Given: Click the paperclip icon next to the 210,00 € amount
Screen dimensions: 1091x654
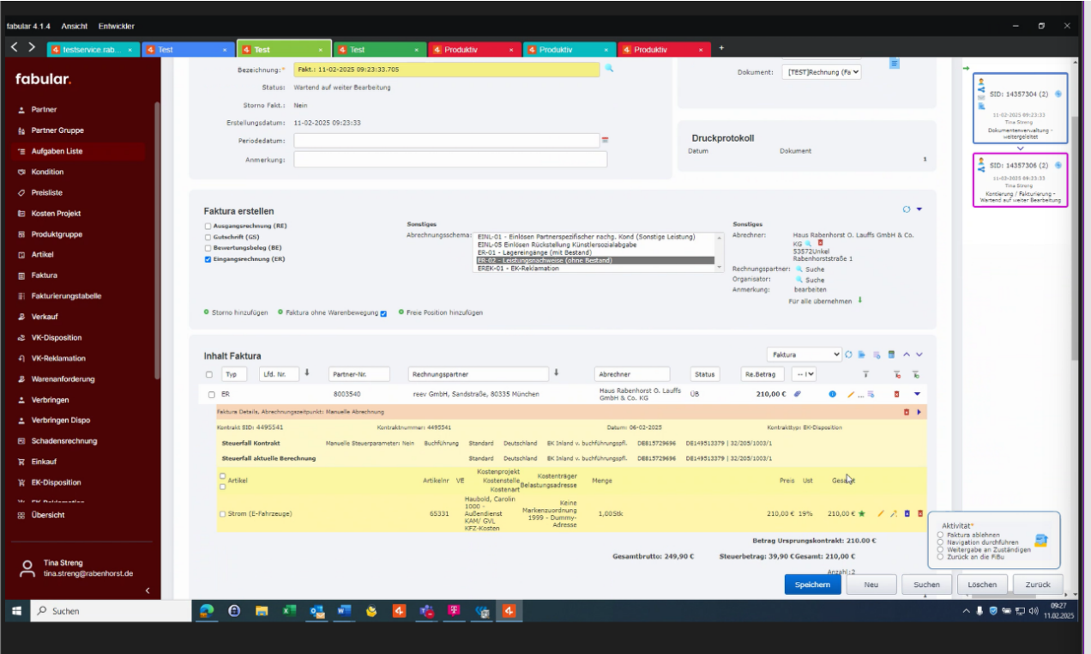Looking at the screenshot, I should point(797,394).
